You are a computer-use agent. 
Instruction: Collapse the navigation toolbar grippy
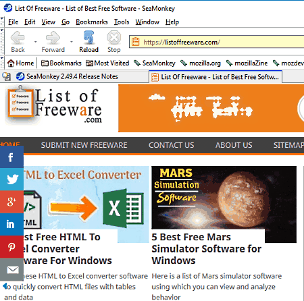click(x=2, y=42)
